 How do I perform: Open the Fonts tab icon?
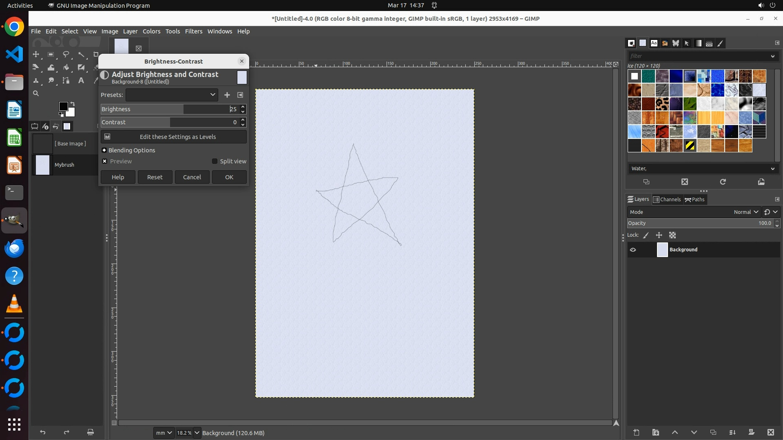[654, 43]
